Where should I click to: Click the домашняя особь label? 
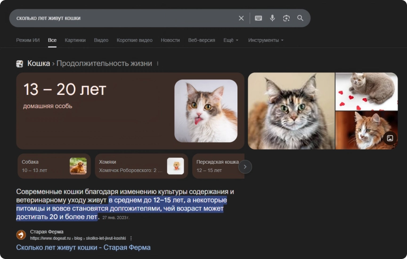(x=48, y=106)
